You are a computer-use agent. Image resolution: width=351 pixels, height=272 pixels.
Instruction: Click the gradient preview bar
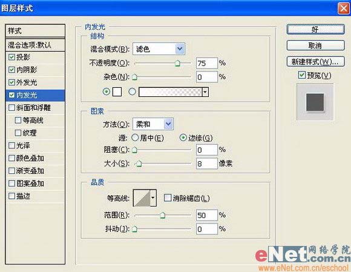tap(170, 92)
